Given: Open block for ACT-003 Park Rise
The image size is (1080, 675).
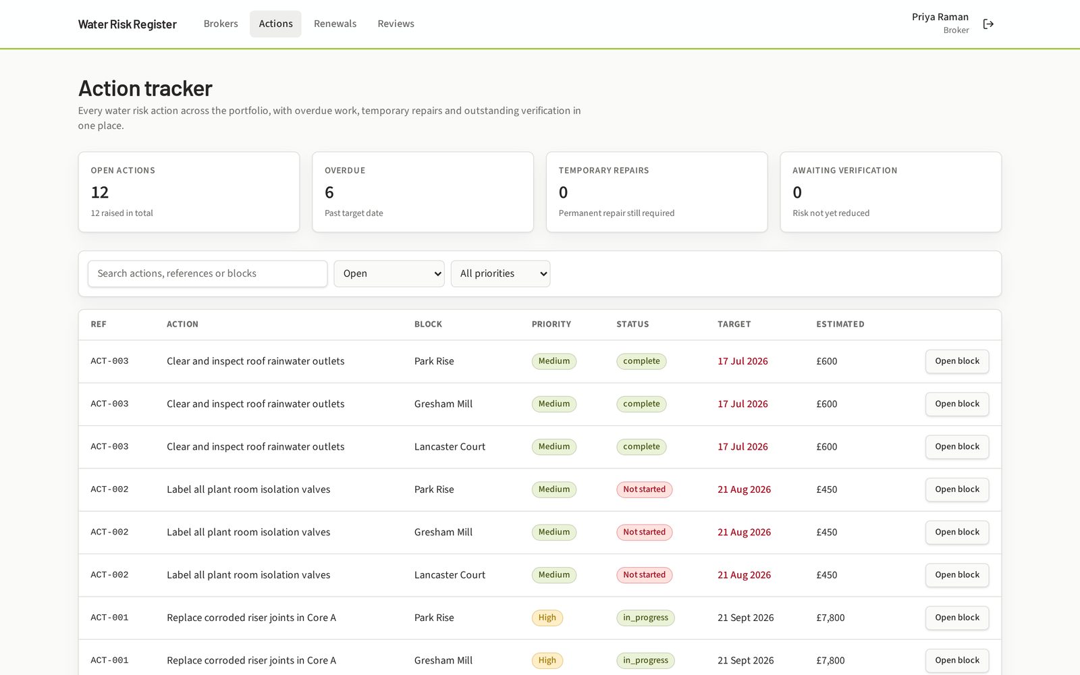Looking at the screenshot, I should pos(956,361).
